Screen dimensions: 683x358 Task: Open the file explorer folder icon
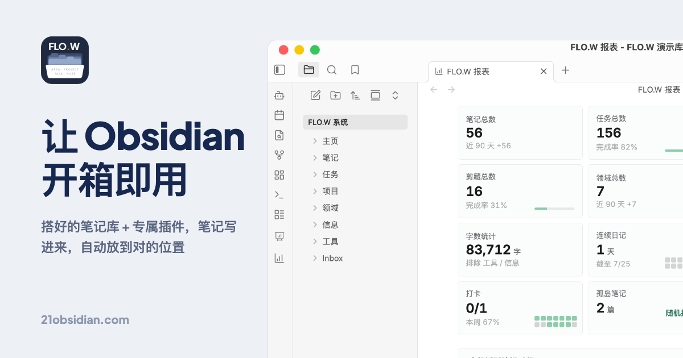[x=308, y=70]
